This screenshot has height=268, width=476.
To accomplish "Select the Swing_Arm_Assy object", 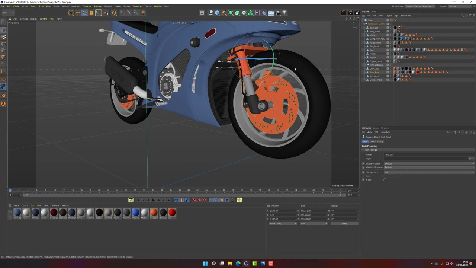I will tap(377, 39).
